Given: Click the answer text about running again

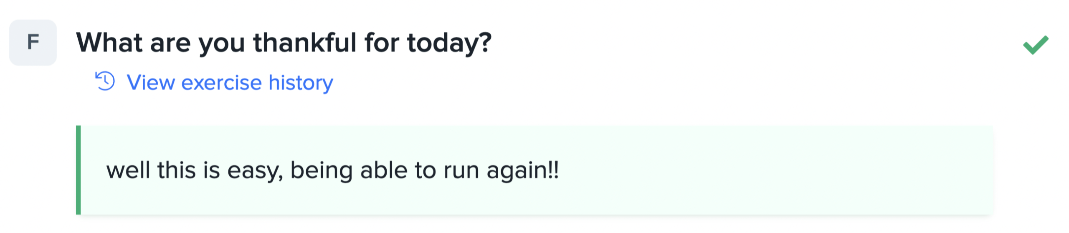Looking at the screenshot, I should [332, 170].
